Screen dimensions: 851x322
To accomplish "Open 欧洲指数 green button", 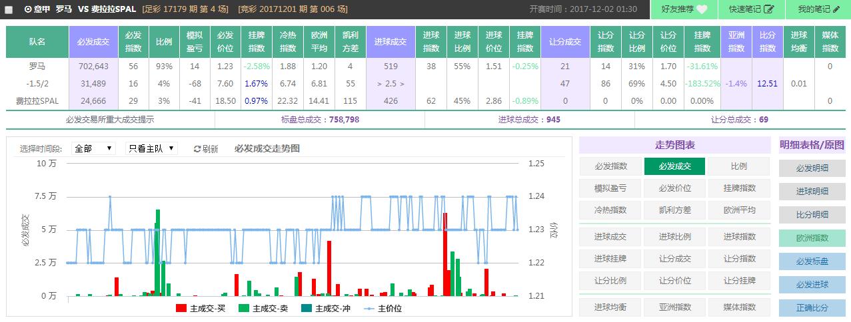I will click(x=812, y=238).
